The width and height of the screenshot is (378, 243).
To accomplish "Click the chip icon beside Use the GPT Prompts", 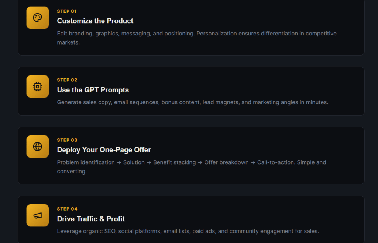I will [x=38, y=87].
